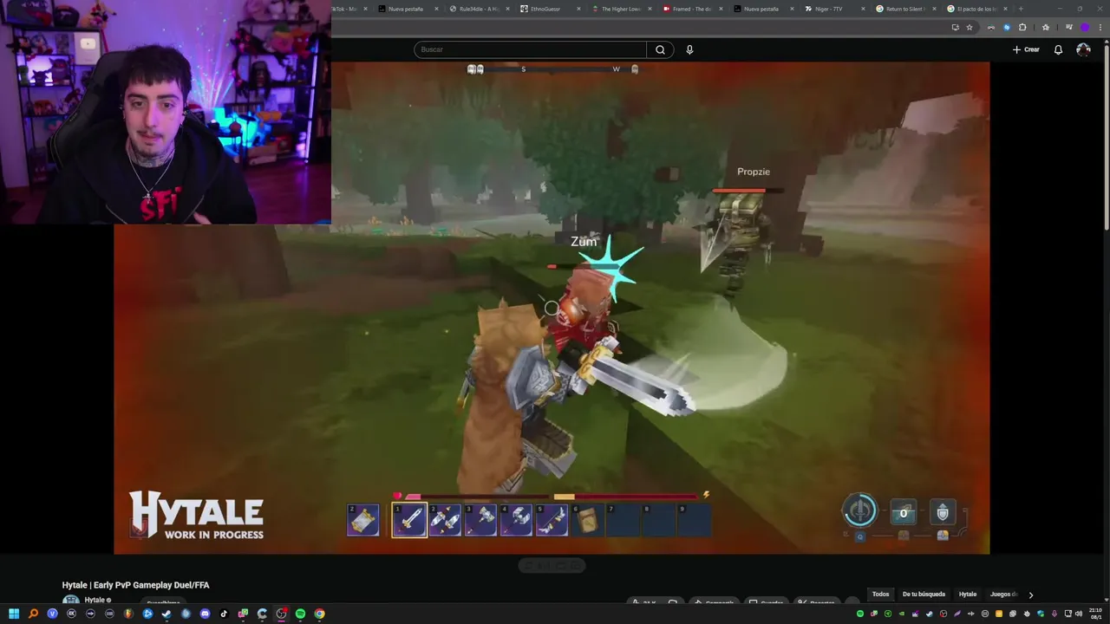This screenshot has height=624, width=1110.
Task: Click the Hytale video player frame
Action: click(552, 308)
